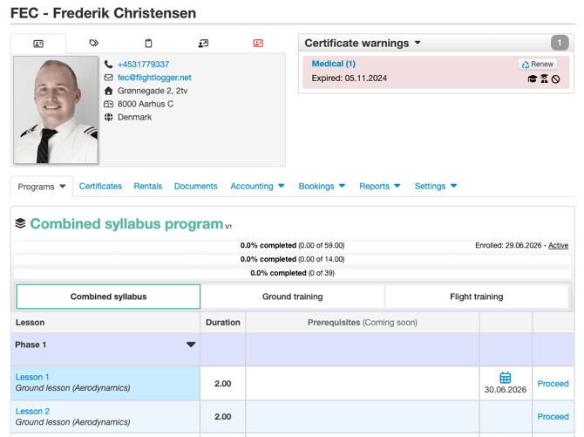
Task: Open the Bookings dropdown menu
Action: (342, 186)
